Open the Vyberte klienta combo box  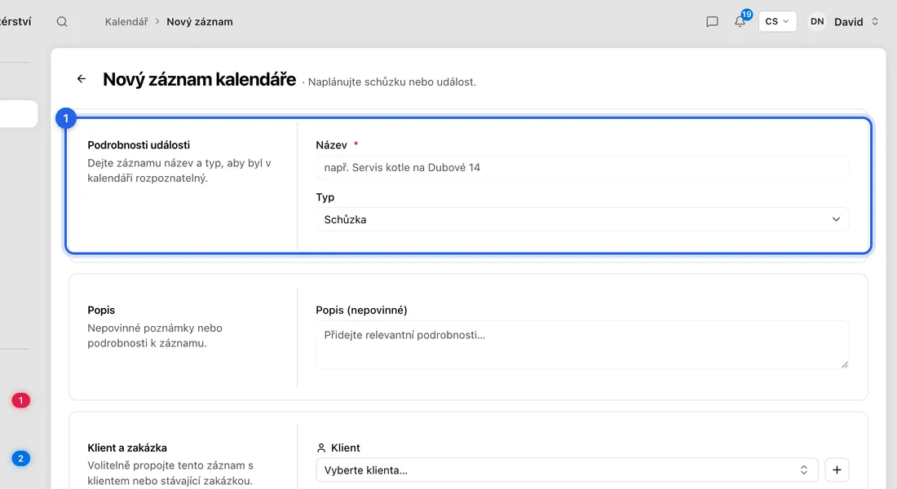point(567,470)
